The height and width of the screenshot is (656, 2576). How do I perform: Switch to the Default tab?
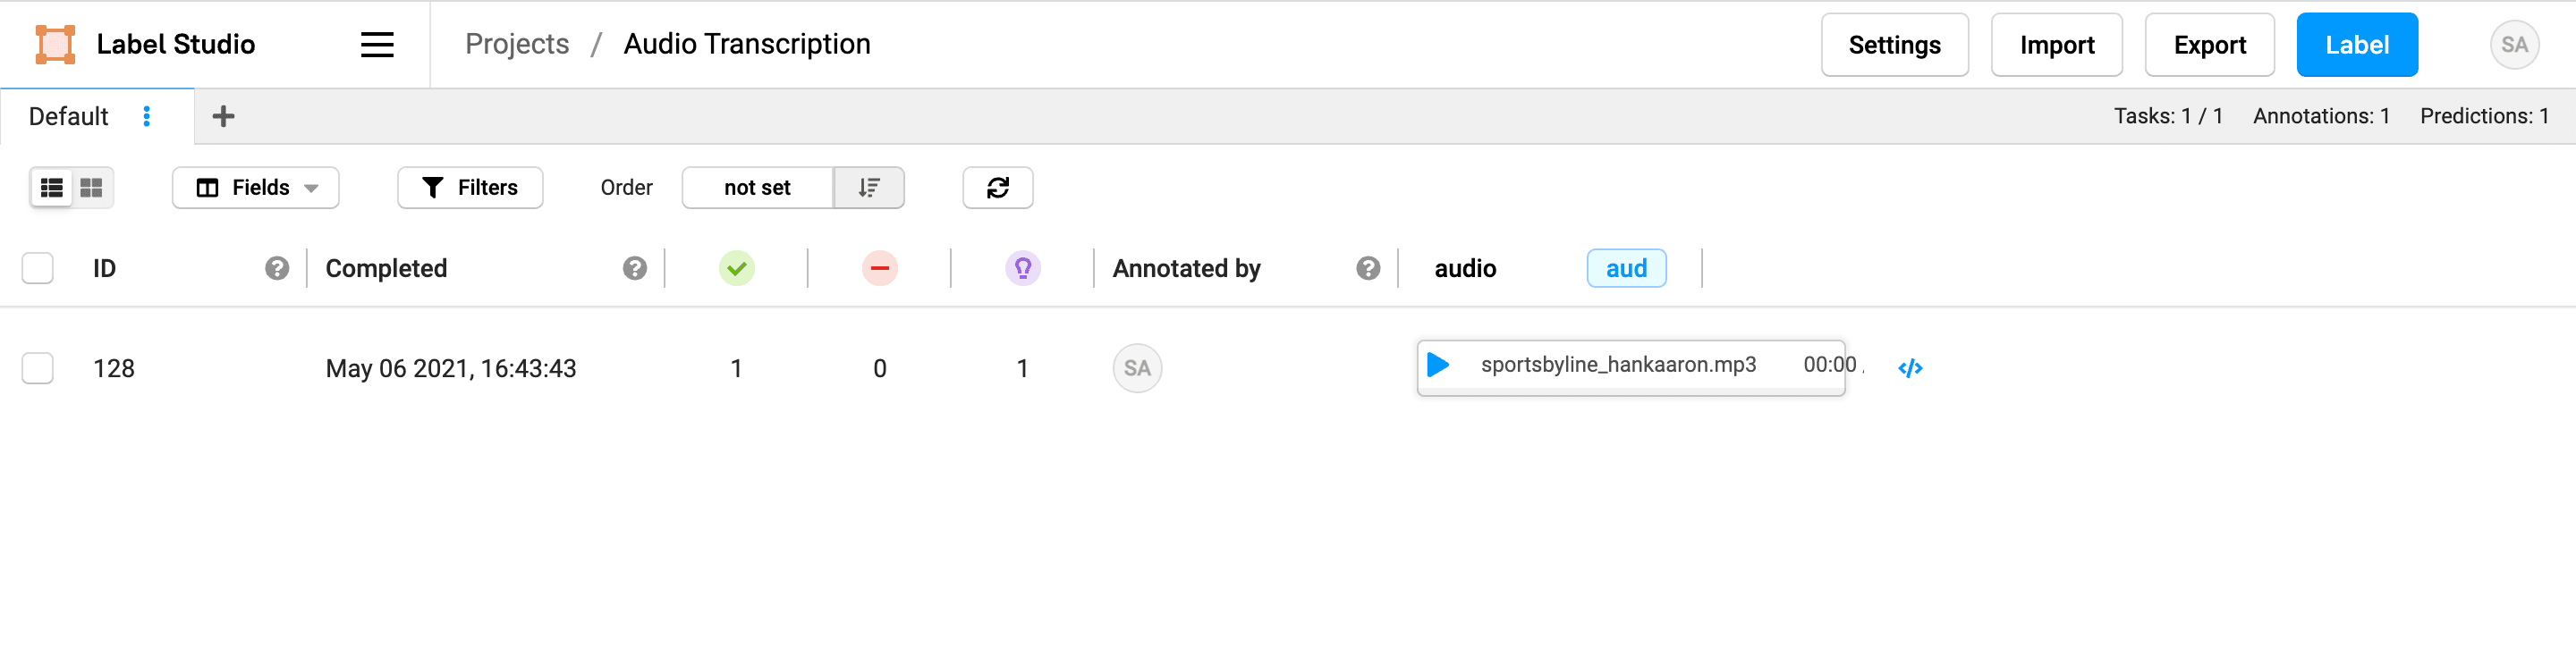[x=68, y=116]
